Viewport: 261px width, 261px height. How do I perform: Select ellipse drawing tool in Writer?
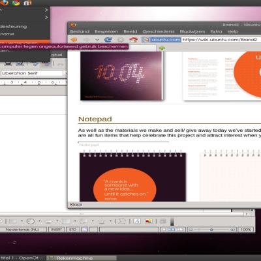(x=31, y=221)
